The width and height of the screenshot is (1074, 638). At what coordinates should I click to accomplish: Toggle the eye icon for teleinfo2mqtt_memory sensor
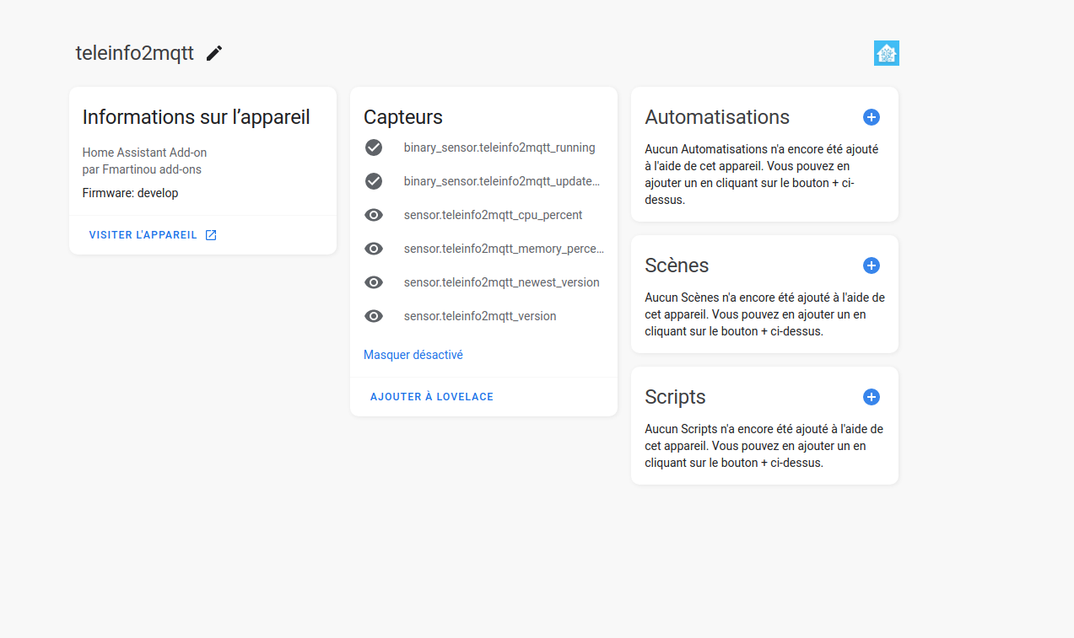click(x=374, y=249)
